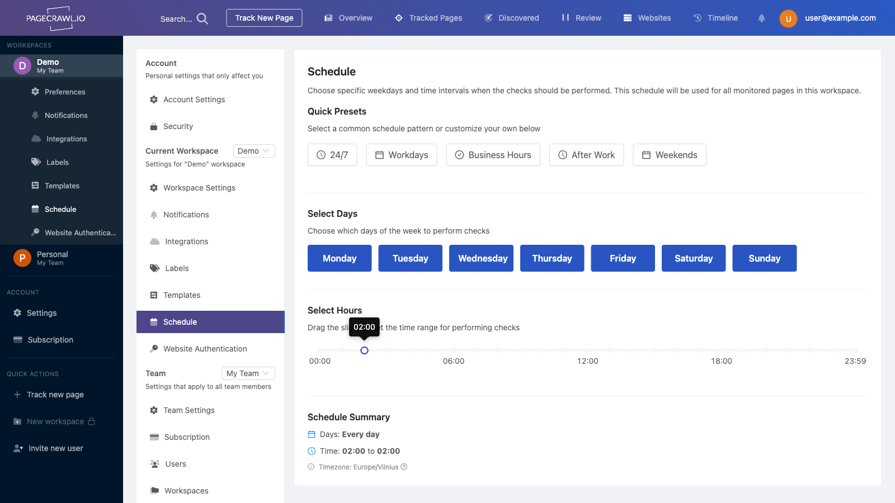Switch to the Tracked Pages navigation tab

click(428, 18)
